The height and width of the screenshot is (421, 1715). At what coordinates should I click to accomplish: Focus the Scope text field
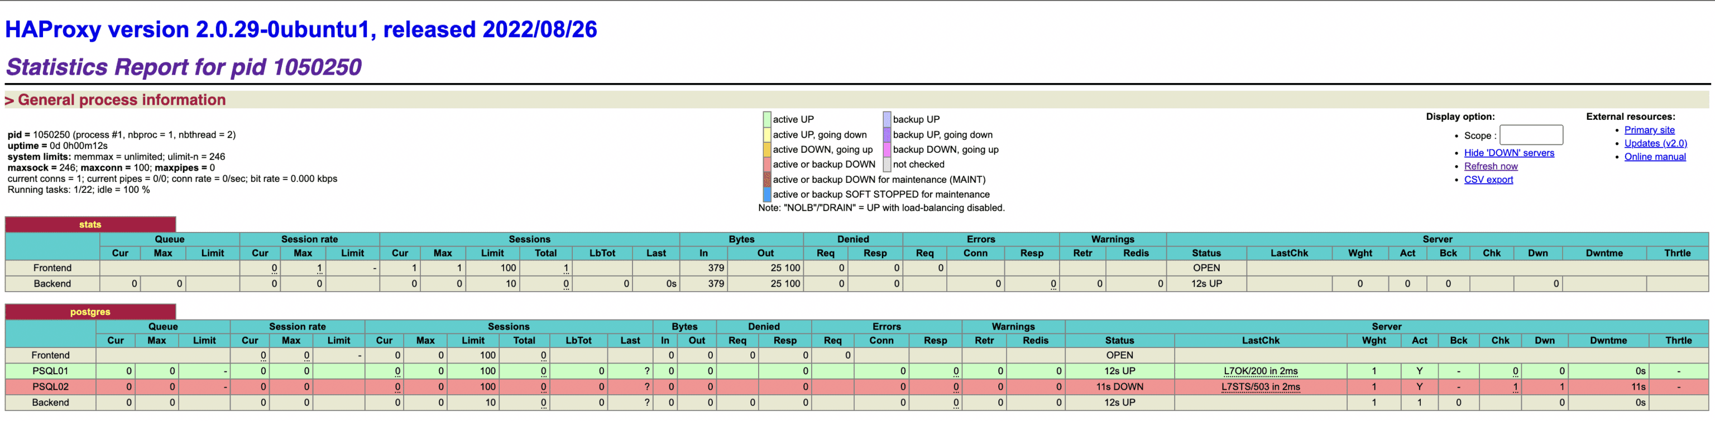coord(1531,135)
